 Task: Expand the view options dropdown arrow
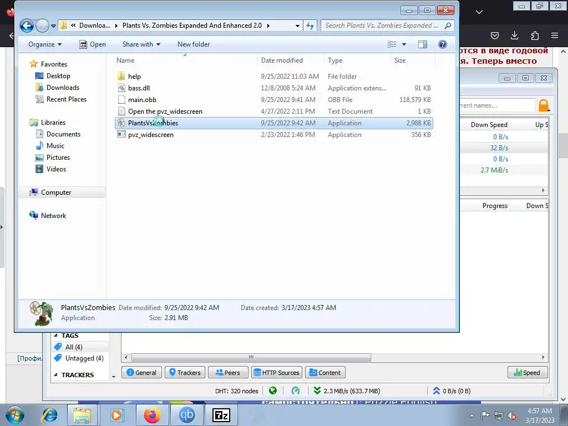coord(404,44)
